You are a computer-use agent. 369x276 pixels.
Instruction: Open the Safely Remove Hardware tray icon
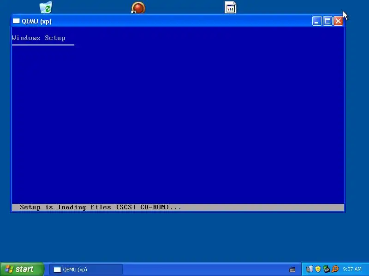click(x=309, y=269)
